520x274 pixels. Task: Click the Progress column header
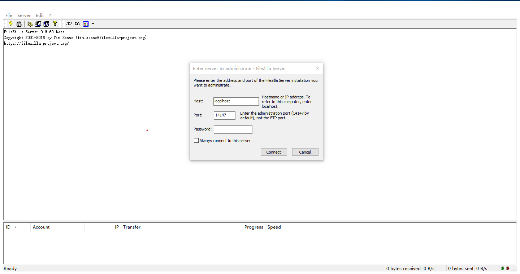(238, 227)
